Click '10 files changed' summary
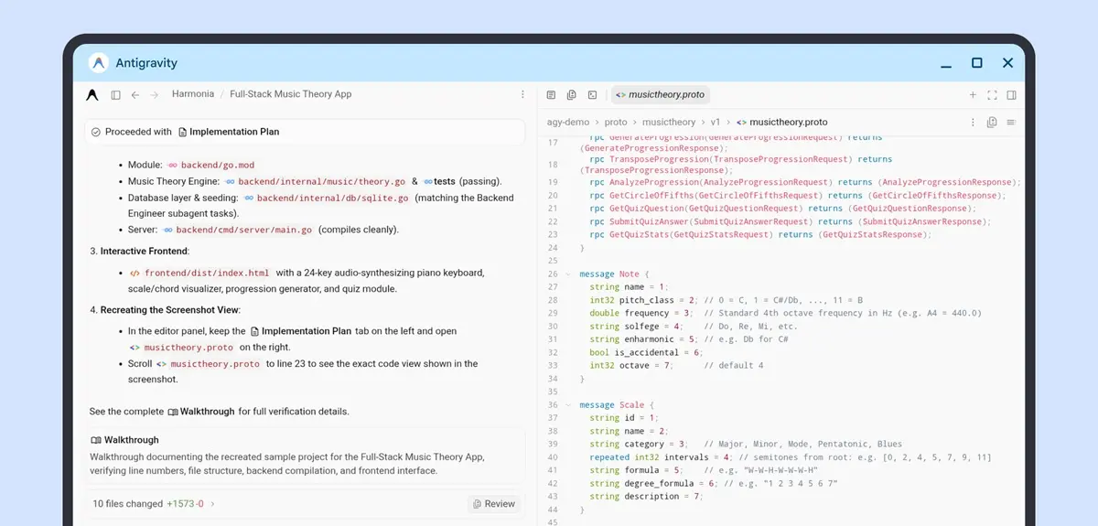 [x=128, y=503]
